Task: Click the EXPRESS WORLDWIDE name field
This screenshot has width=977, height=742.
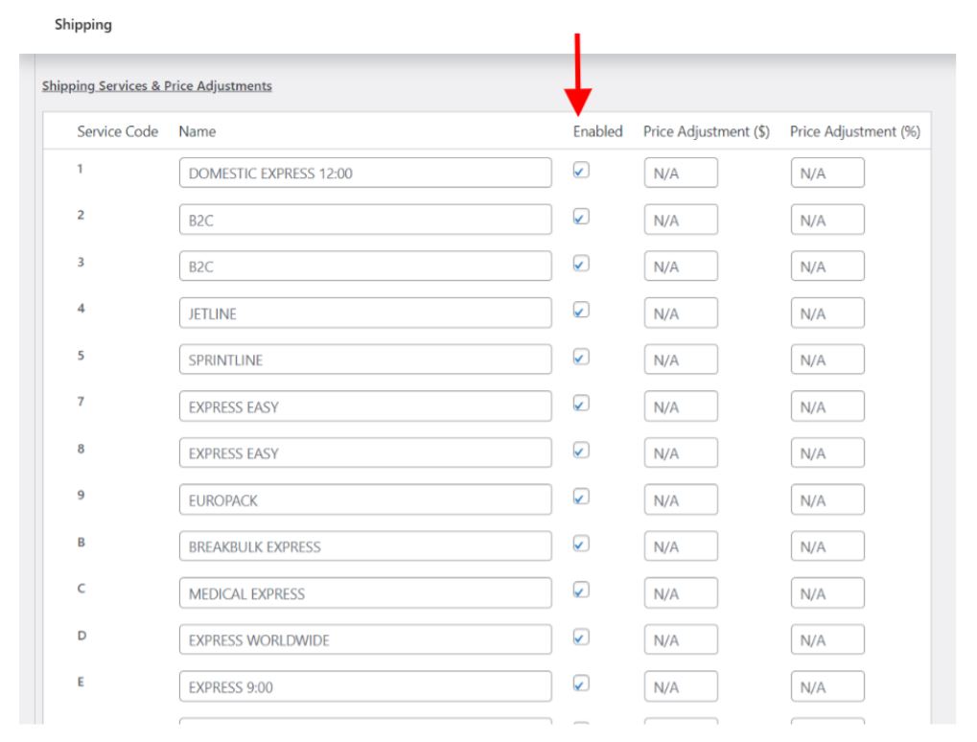Action: [x=365, y=639]
